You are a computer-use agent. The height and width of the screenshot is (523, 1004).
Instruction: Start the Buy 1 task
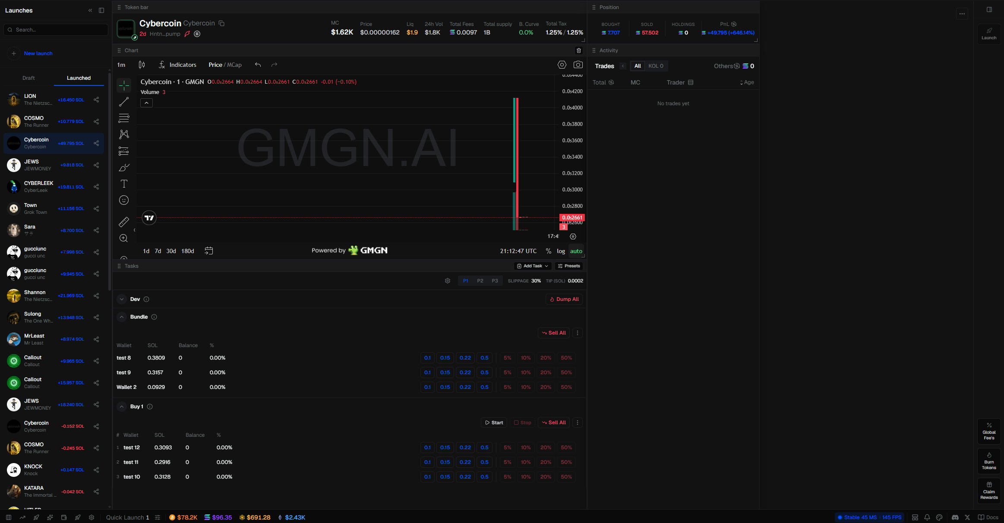(x=494, y=423)
